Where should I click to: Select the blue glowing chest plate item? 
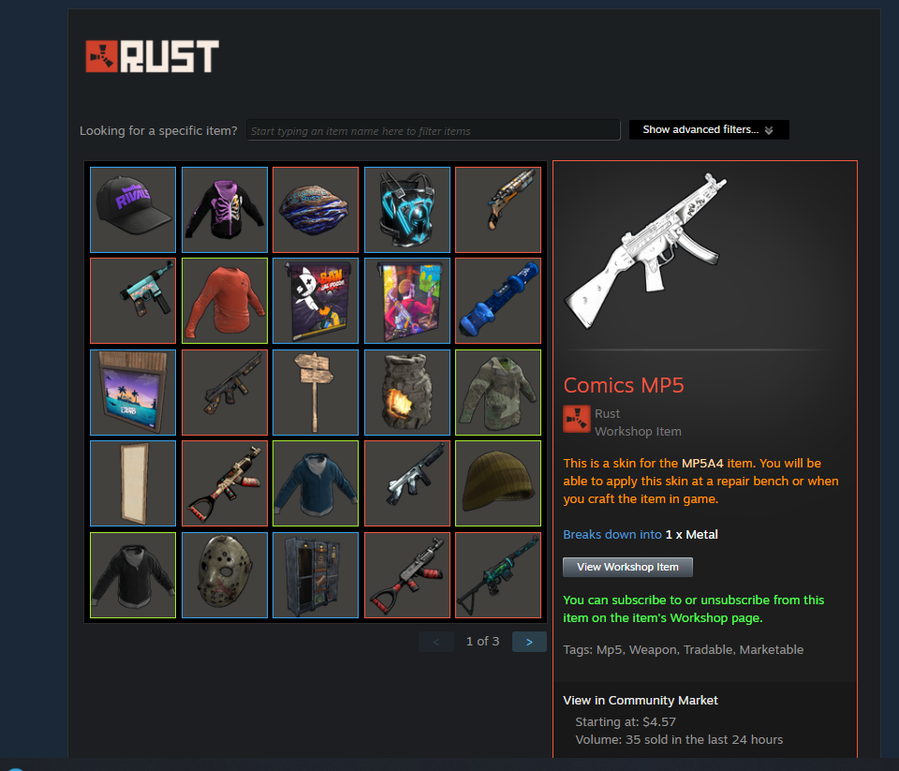(407, 210)
